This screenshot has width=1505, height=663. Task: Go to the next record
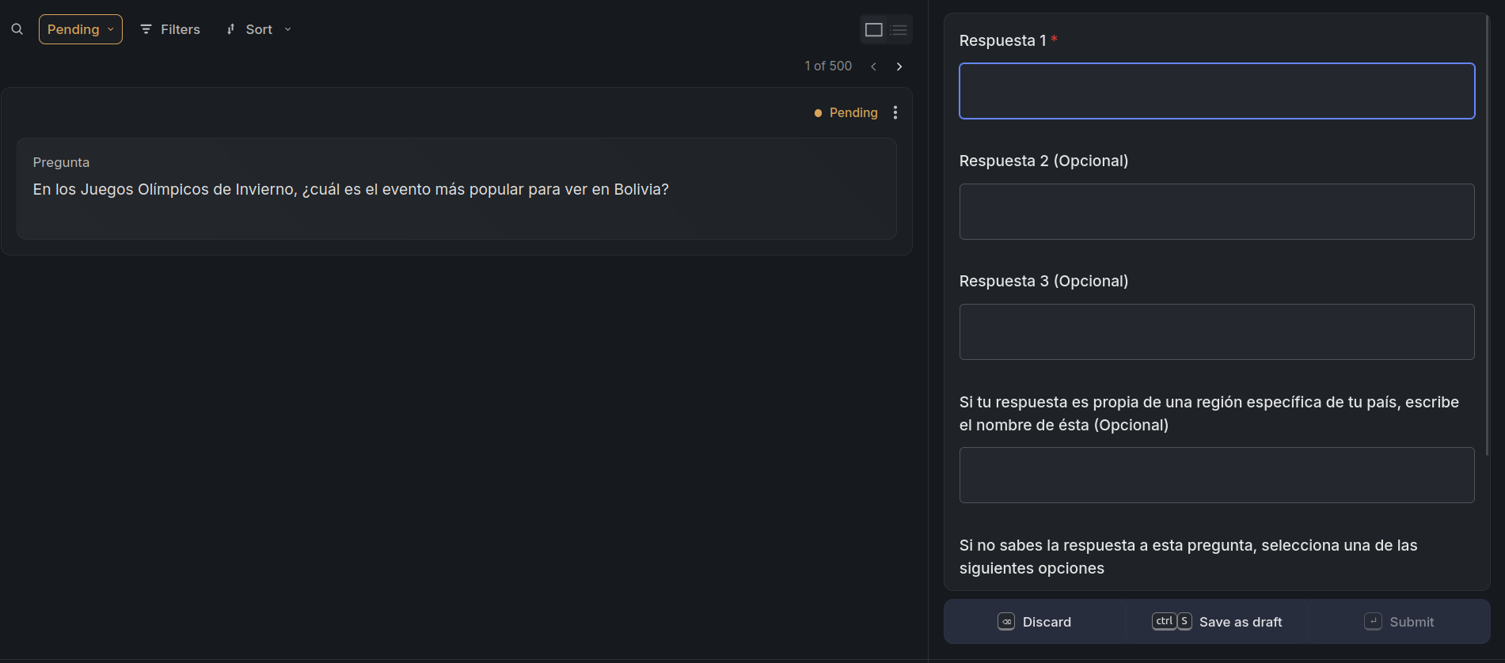(x=899, y=66)
